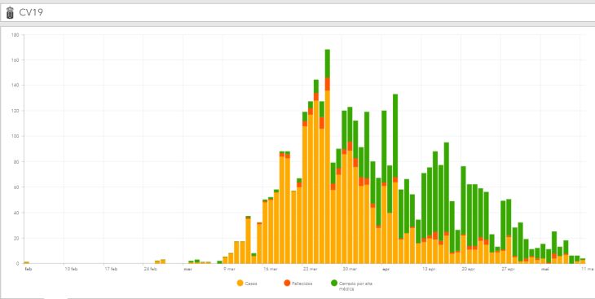Viewport: 595px width, 299px height.
Task: Toggle the Casos series label
Action: tap(251, 284)
